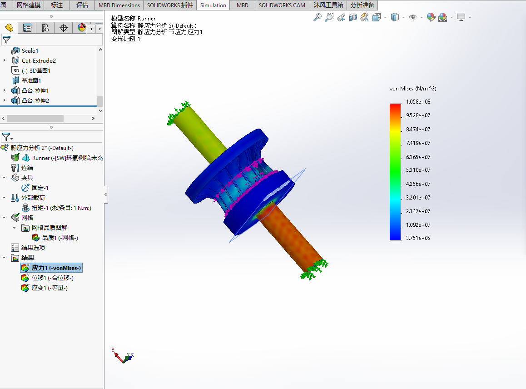Click Edit Appearance icon
This screenshot has width=526, height=389.
431,17
